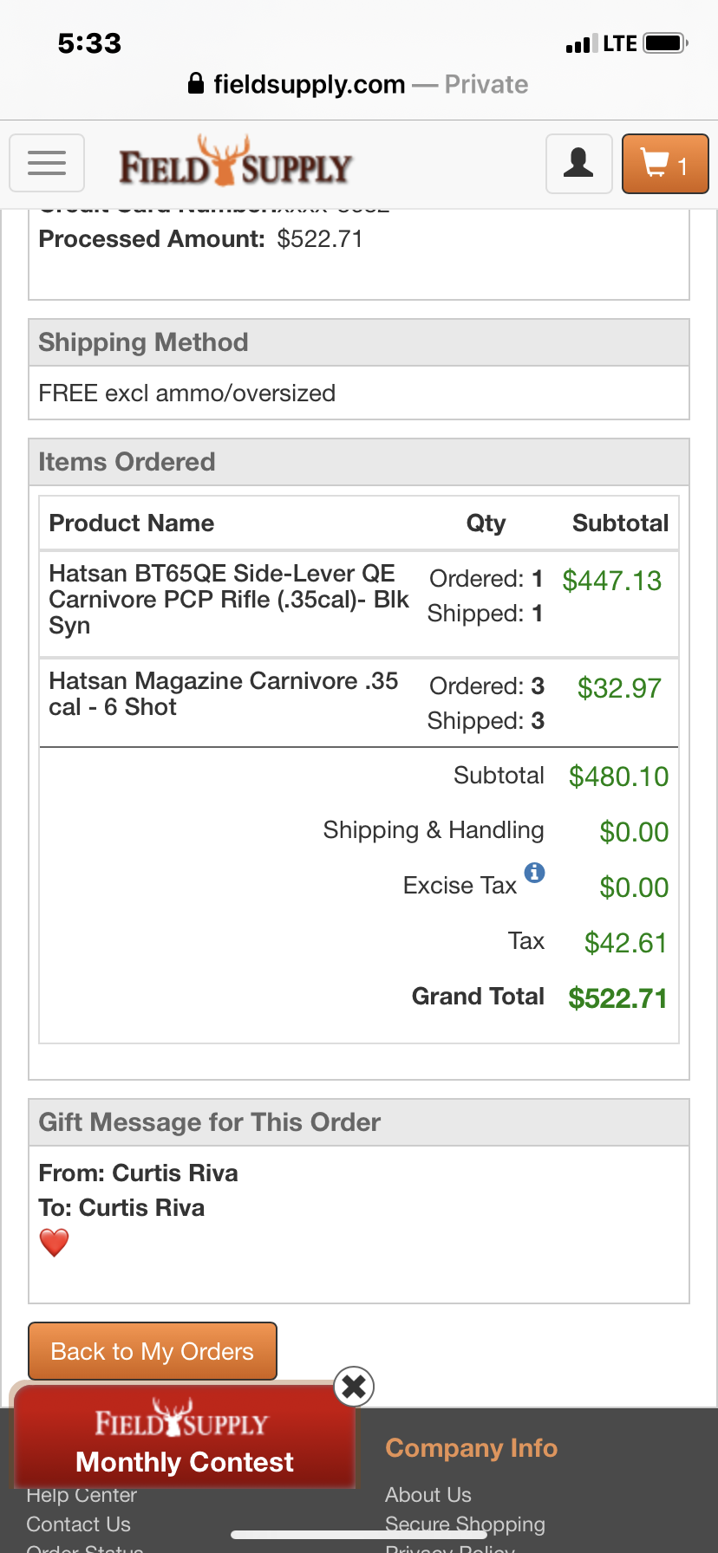
Task: Select the Hatsan BT65QE rifle product name
Action: (229, 600)
